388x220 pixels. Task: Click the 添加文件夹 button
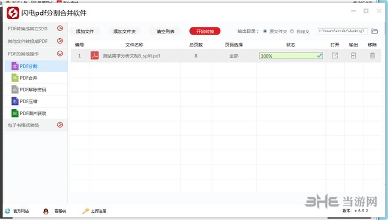point(125,32)
